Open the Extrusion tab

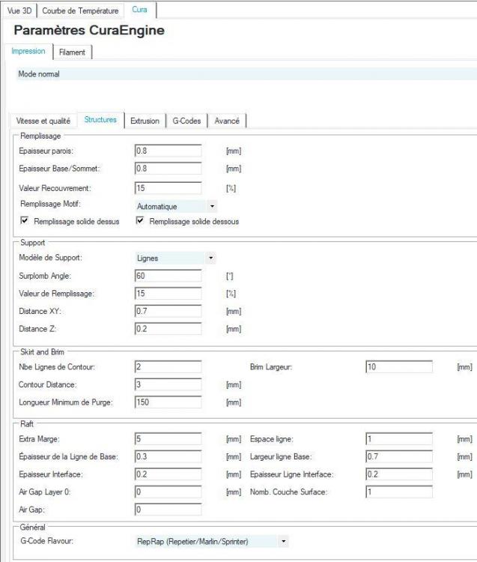145,121
